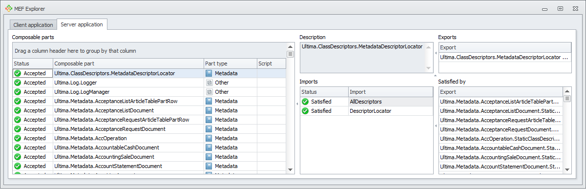
Task: Click the group-by drag panel hint area
Action: (x=149, y=51)
